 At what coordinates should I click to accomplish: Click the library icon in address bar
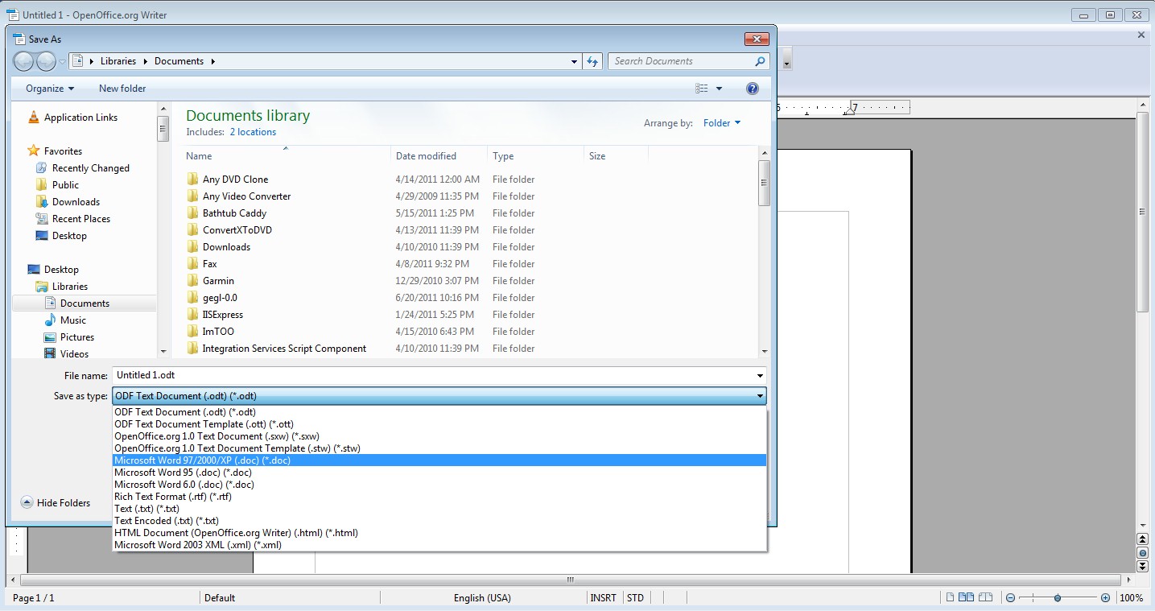(x=77, y=61)
